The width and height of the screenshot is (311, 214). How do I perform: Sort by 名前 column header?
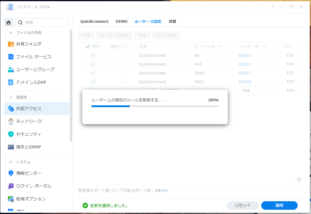[164, 46]
